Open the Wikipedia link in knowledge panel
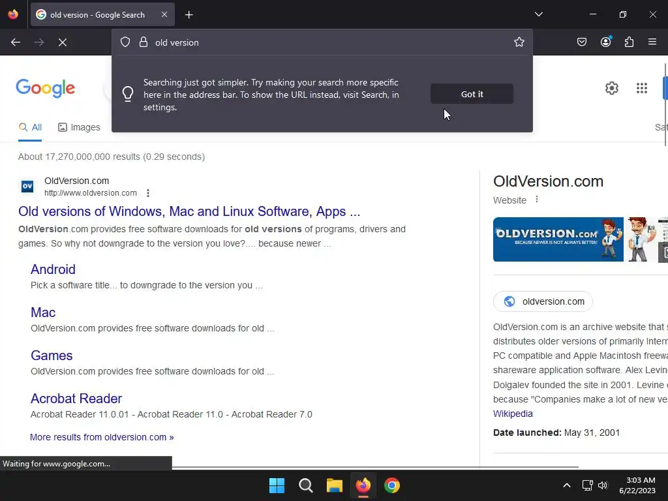 pos(513,414)
